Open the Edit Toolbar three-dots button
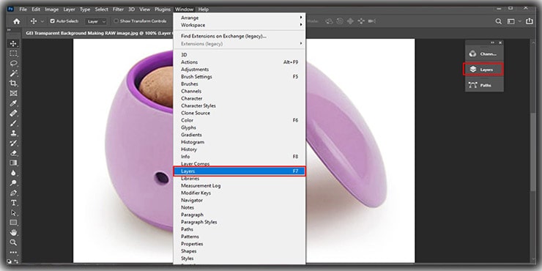The image size is (542, 271). pos(13,253)
